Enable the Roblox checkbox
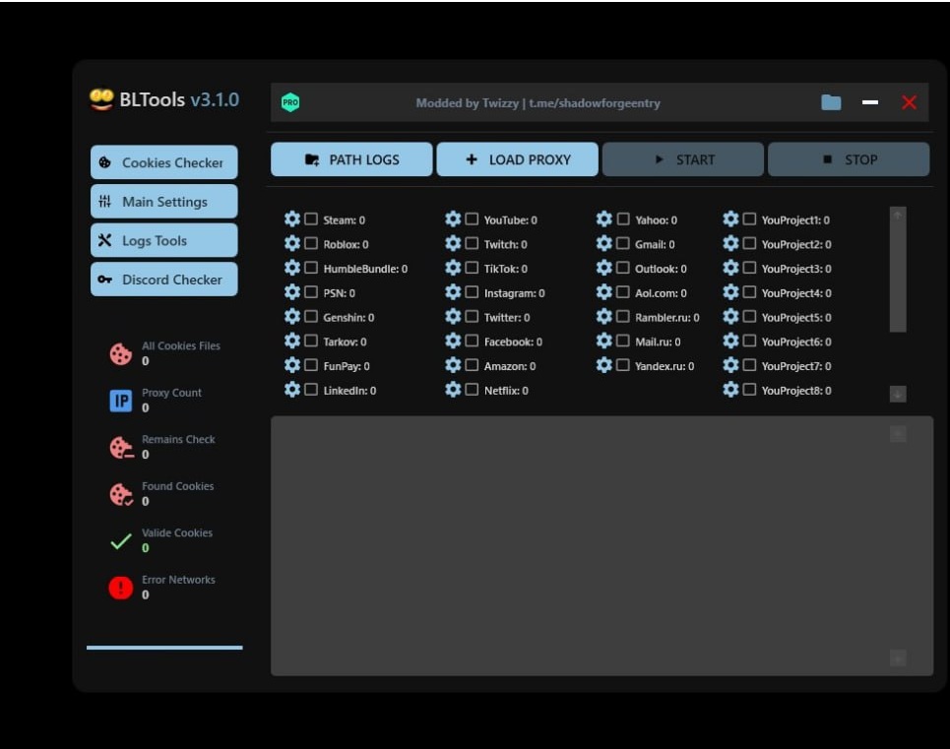Image resolution: width=950 pixels, height=749 pixels. (311, 243)
